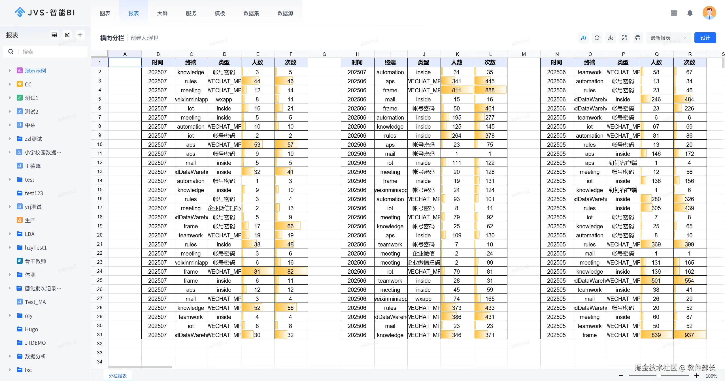The width and height of the screenshot is (725, 381).
Task: Click the user avatar
Action: coord(709,13)
